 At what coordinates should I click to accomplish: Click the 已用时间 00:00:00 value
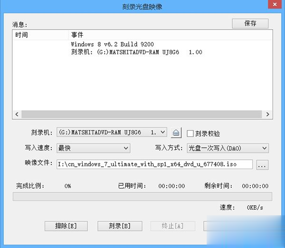pyautogui.click(x=171, y=186)
